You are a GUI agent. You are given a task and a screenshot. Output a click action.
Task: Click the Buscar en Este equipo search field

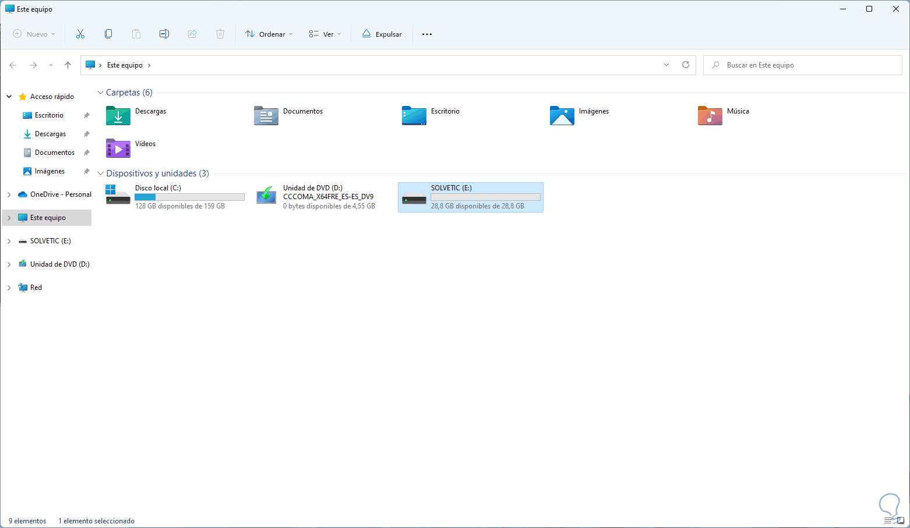[x=803, y=65]
